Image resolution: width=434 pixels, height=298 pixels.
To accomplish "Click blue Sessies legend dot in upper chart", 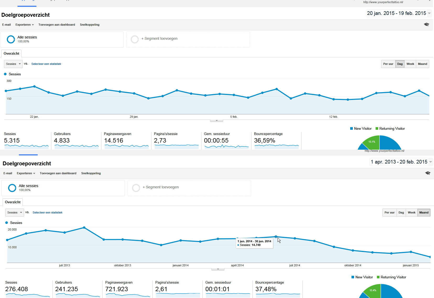I will coord(5,74).
